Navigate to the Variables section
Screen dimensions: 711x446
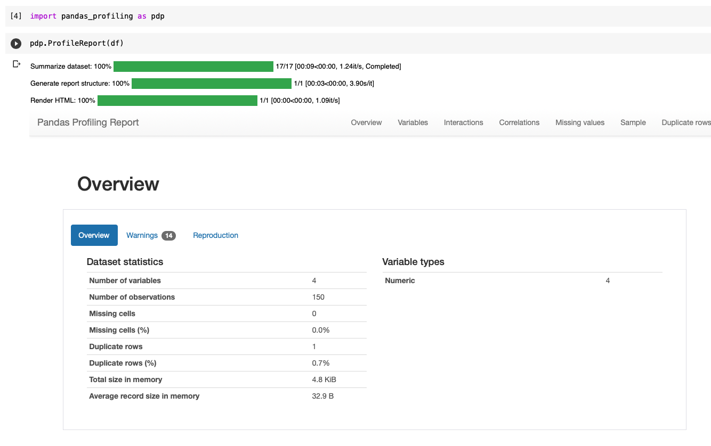[x=413, y=122]
